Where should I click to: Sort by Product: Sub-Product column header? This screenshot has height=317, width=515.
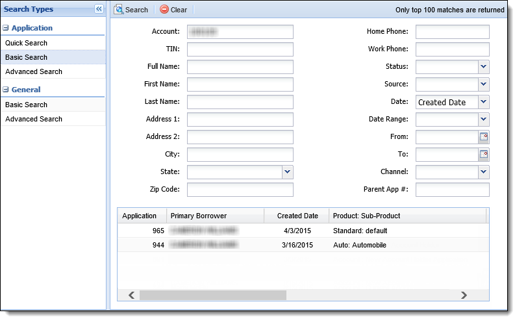click(x=408, y=216)
